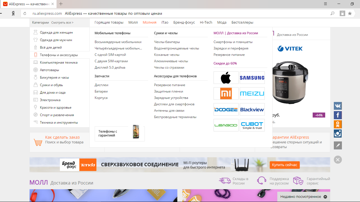Open the Blackview brand tile
Screen dimensions: 360x202
click(x=252, y=109)
